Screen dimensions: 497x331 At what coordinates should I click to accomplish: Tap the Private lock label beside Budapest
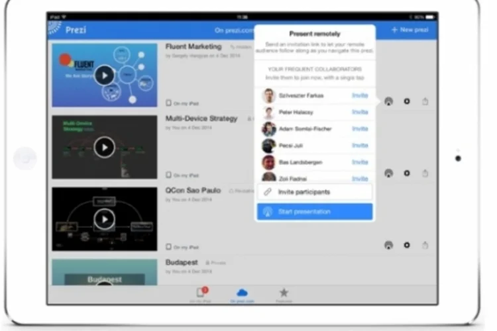[216, 263]
